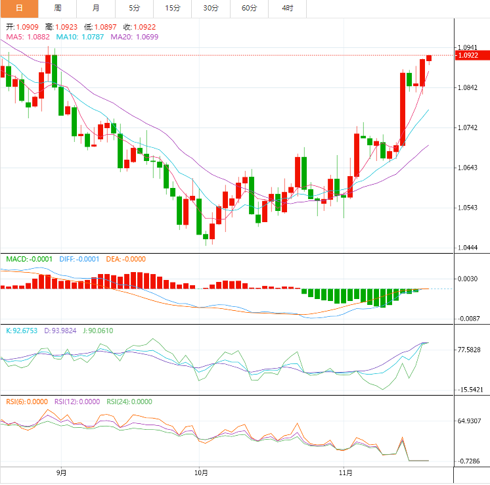Image resolution: width=490 pixels, height=485 pixels.
Task: Open the 月 monthly timeframe tab
Action: pos(96,9)
